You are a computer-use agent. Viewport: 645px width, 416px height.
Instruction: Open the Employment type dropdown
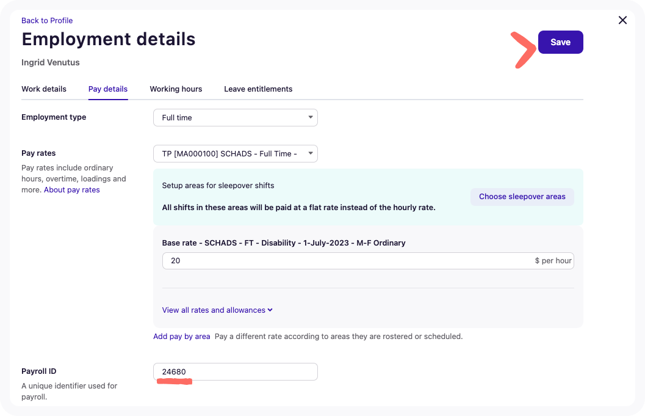point(235,117)
